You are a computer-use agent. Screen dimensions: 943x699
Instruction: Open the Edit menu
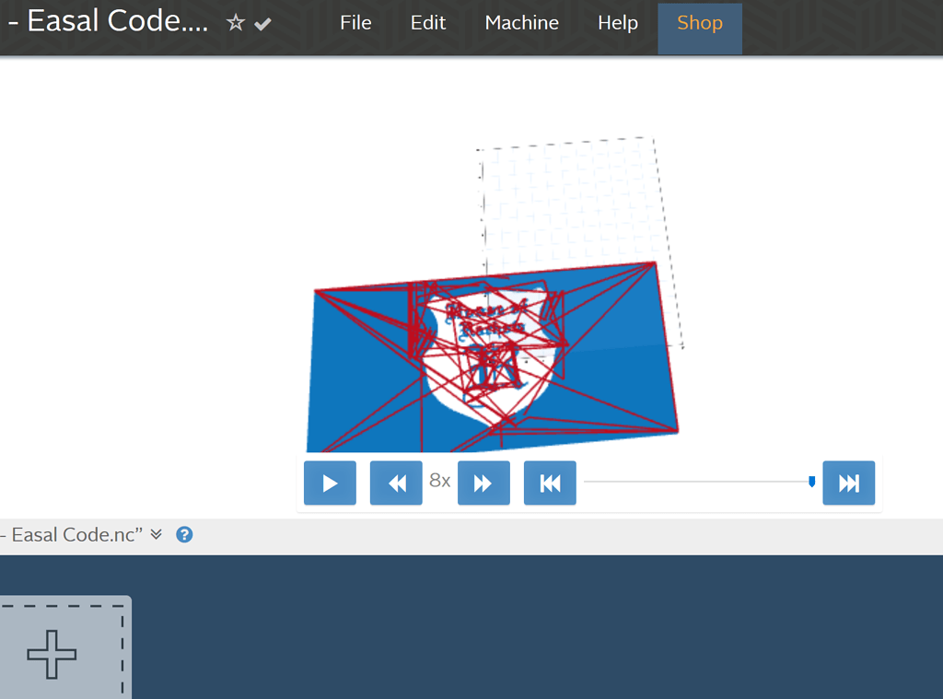coord(427,23)
